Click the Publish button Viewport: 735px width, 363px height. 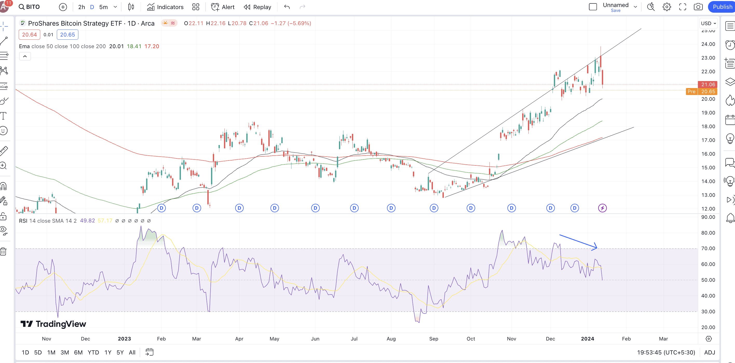[722, 7]
